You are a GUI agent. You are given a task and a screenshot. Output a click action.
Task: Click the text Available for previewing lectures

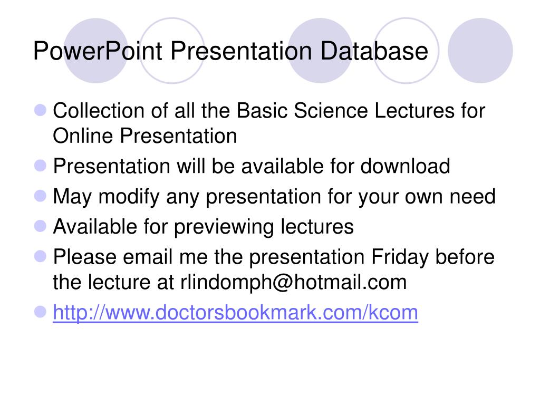pos(203,227)
